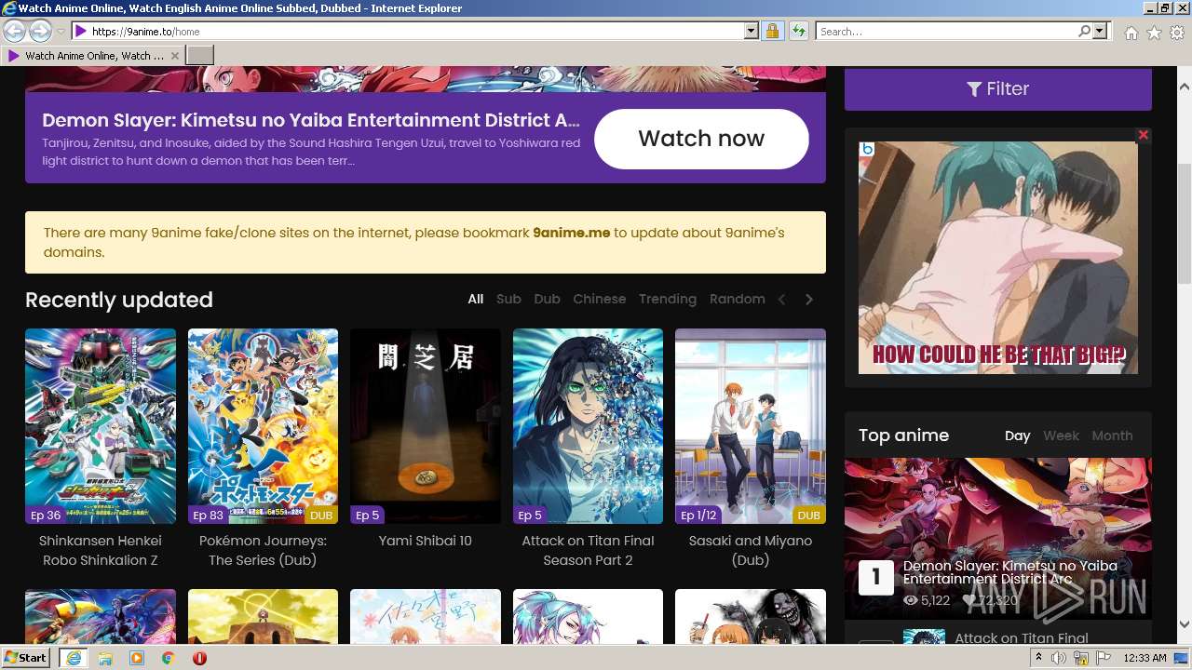Click the browser Back arrow button
Screen dimensions: 1192x670
(x=14, y=32)
